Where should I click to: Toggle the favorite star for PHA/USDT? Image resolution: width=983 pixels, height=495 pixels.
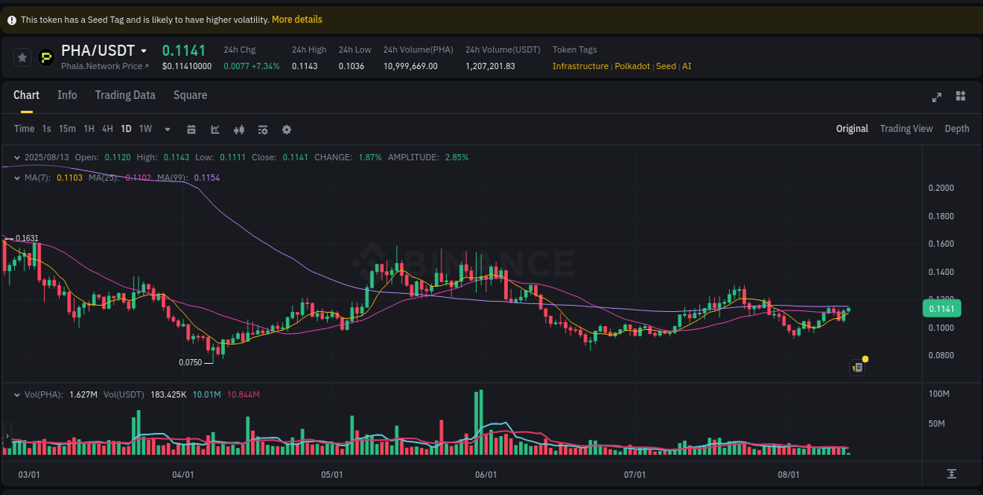[x=22, y=57]
